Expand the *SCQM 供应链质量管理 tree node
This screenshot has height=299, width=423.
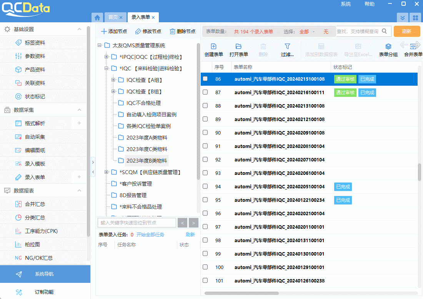(x=106, y=172)
